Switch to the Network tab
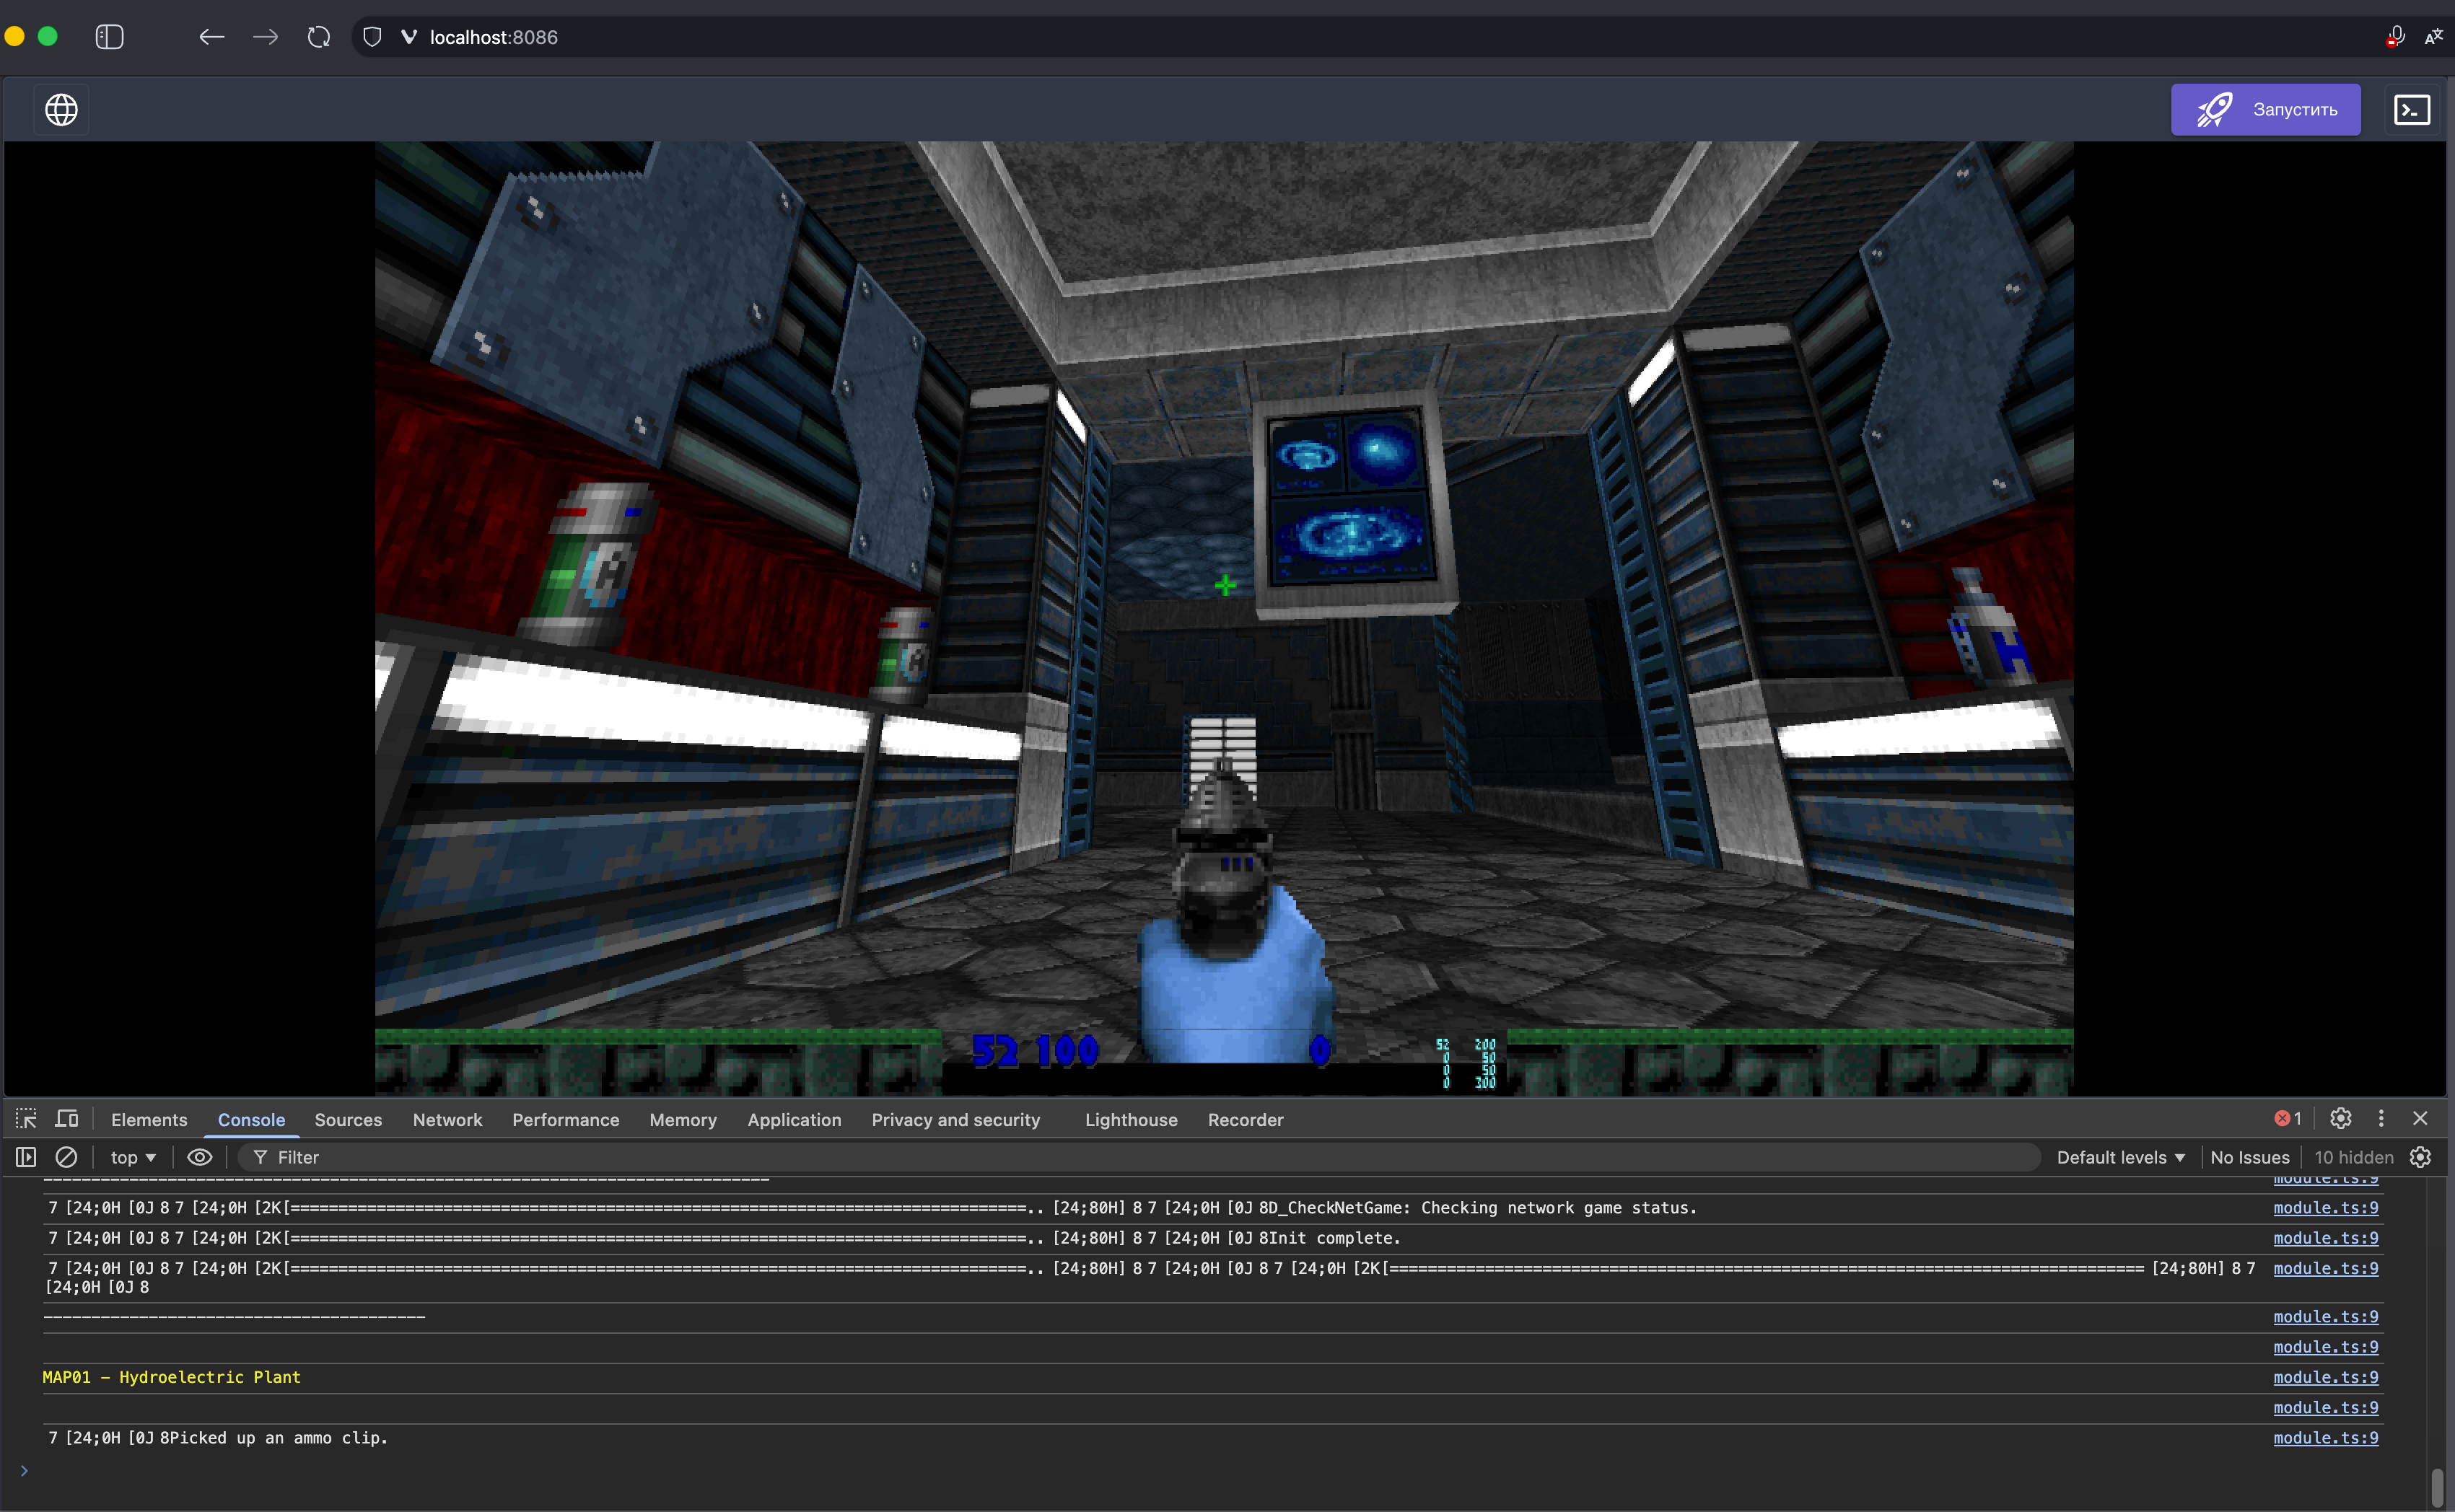This screenshot has height=1512, width=2455. pos(447,1120)
